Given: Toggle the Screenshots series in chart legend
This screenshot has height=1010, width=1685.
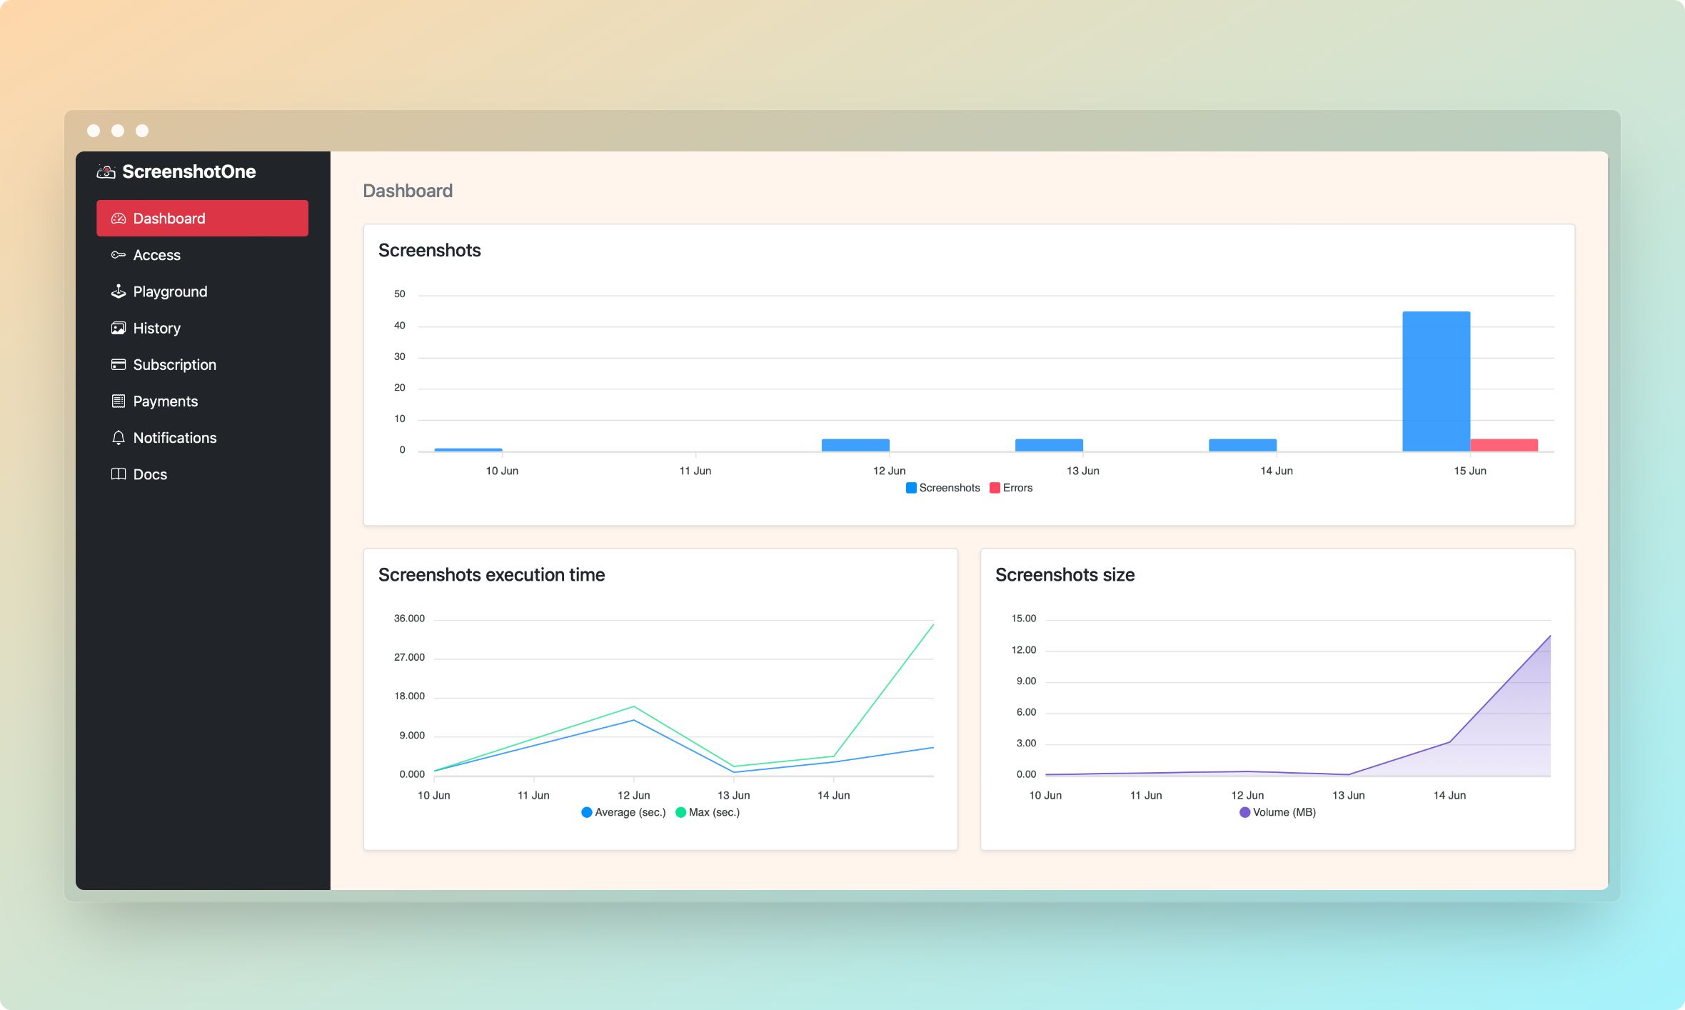Looking at the screenshot, I should [x=942, y=488].
